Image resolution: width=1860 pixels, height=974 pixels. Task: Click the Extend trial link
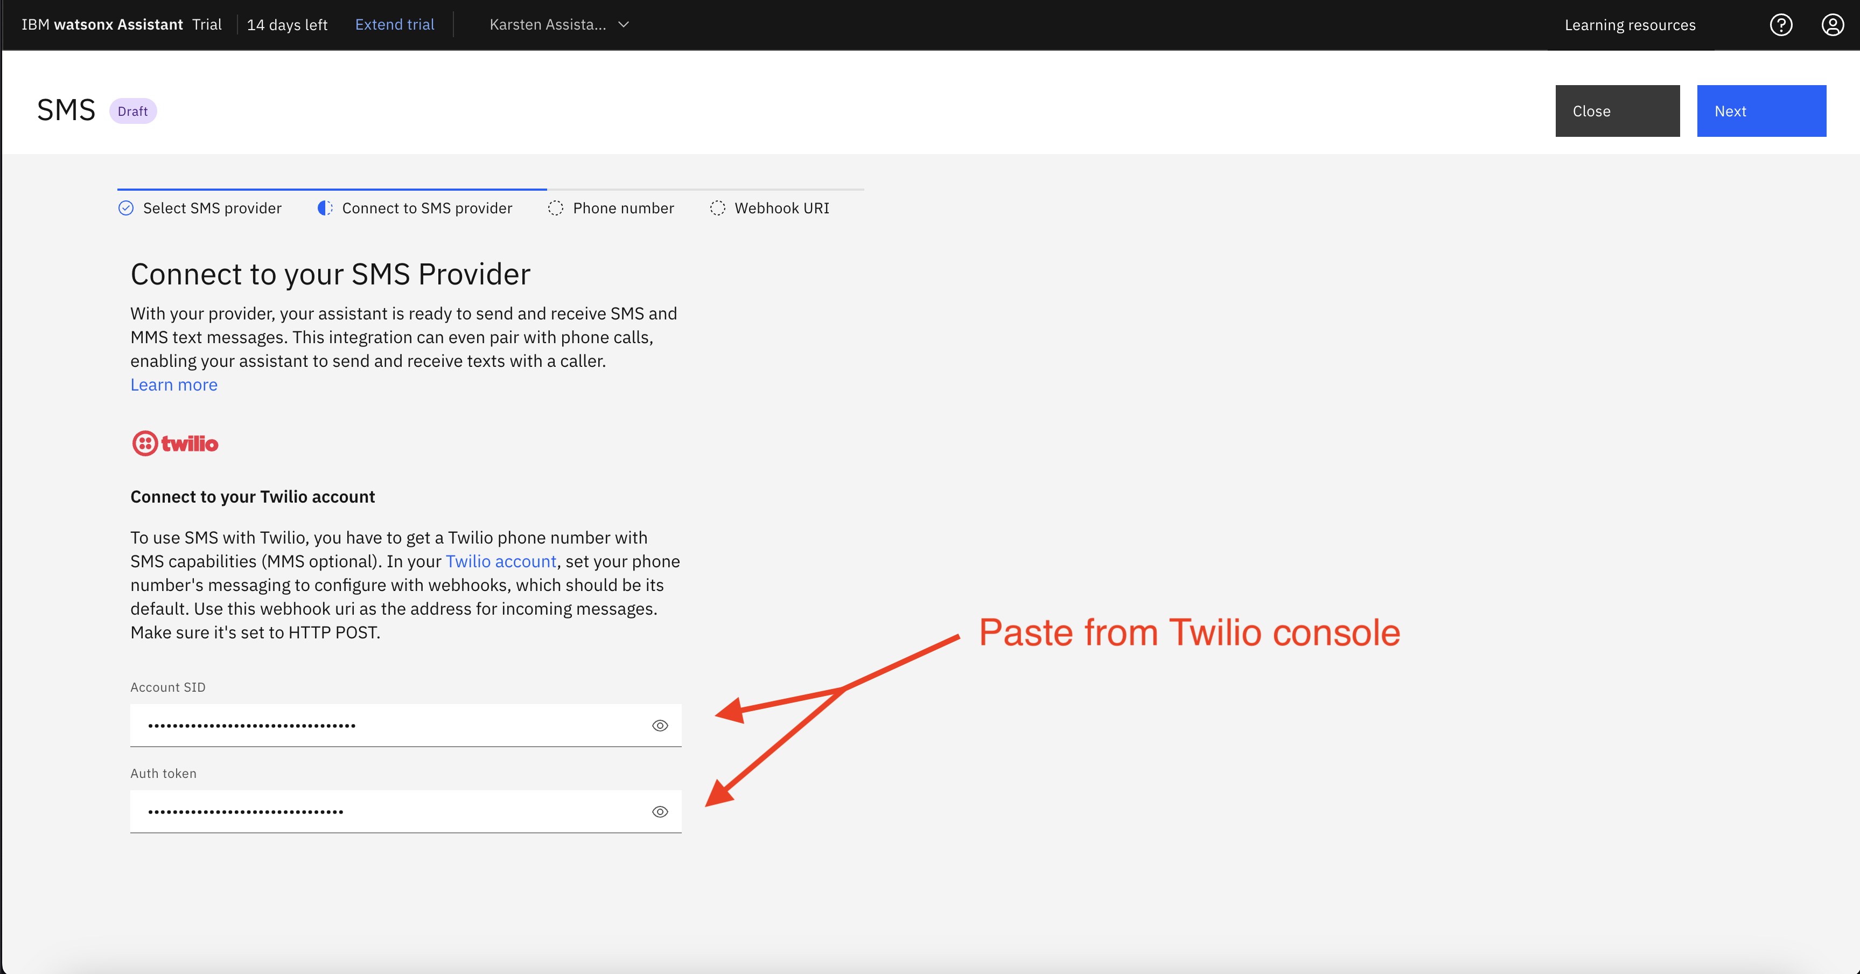(x=394, y=25)
